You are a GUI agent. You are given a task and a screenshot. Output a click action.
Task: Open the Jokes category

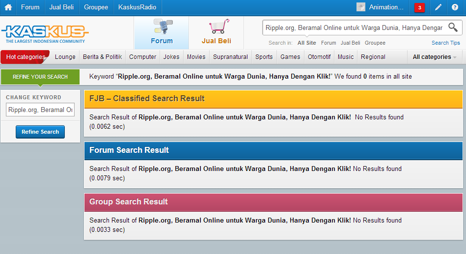(171, 57)
